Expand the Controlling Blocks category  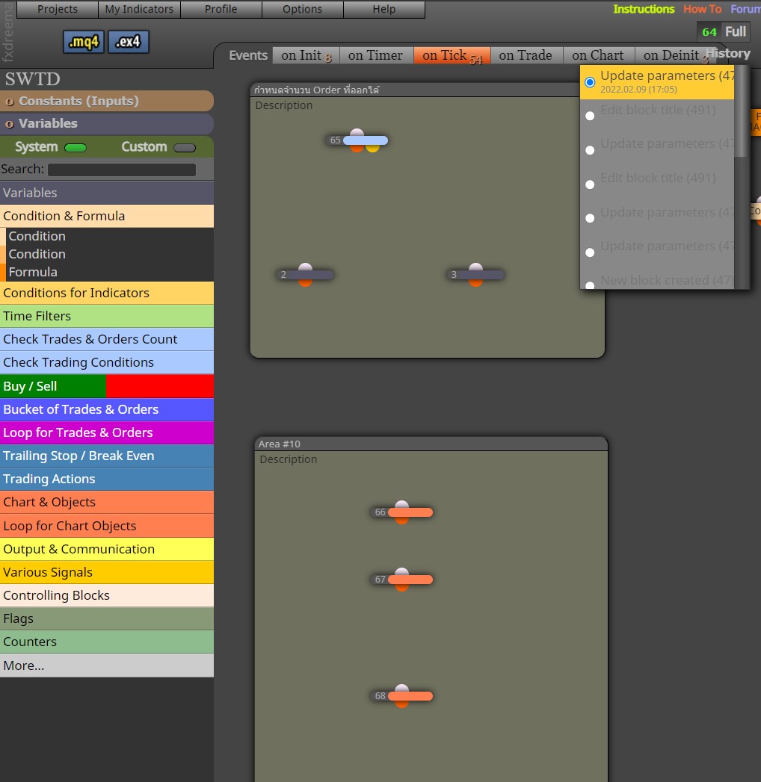[107, 595]
